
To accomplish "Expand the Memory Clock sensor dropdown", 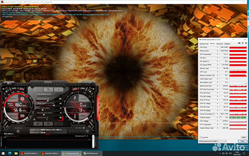I will (x=218, y=51).
